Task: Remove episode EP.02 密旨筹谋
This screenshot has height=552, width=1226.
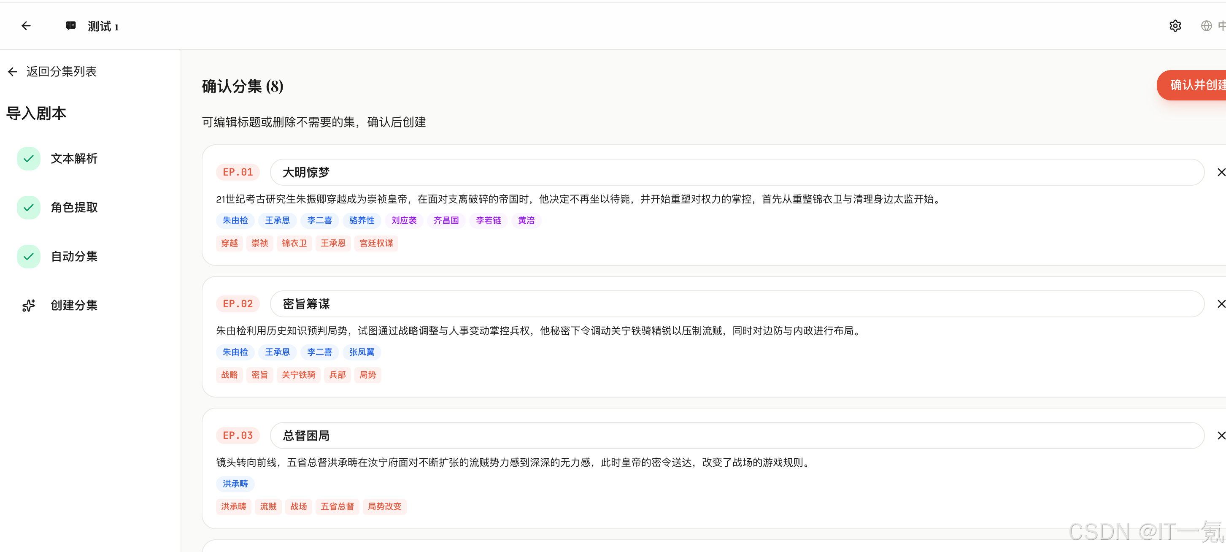Action: pyautogui.click(x=1221, y=303)
